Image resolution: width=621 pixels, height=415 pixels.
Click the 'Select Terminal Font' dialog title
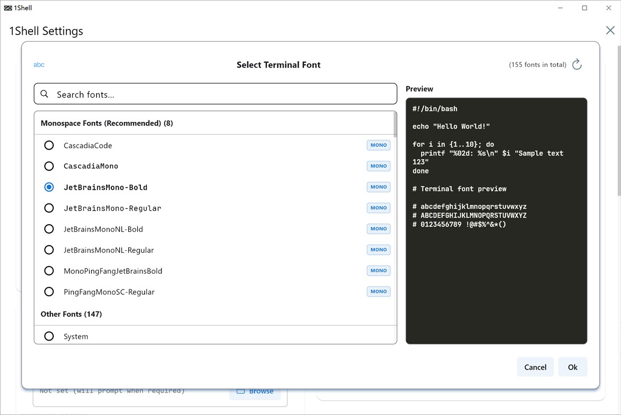tap(279, 64)
